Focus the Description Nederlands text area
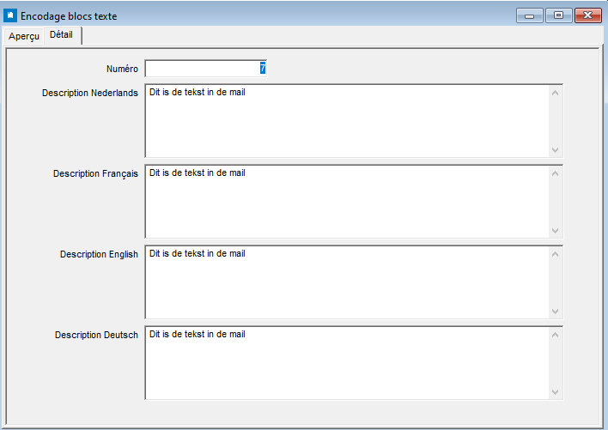The width and height of the screenshot is (608, 430). click(x=353, y=120)
